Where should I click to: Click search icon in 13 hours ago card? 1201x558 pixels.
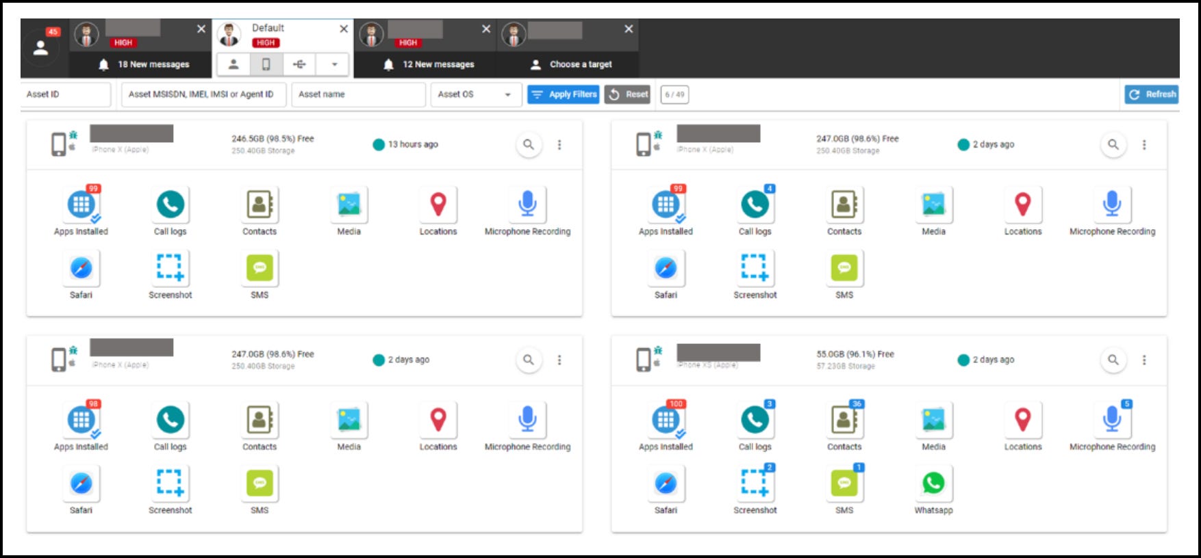tap(529, 144)
